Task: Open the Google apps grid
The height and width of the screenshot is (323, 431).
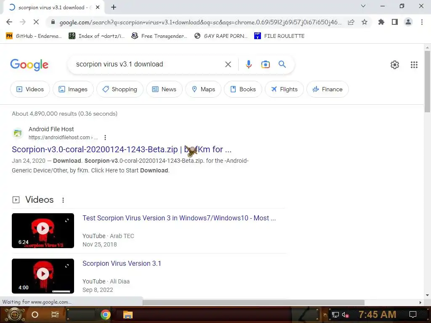Action: [414, 65]
